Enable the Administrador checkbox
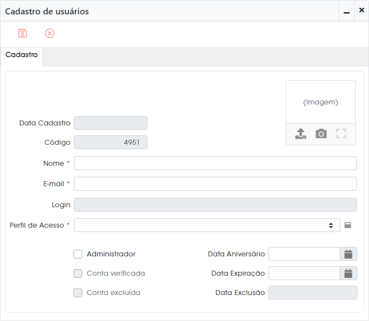 (x=78, y=254)
